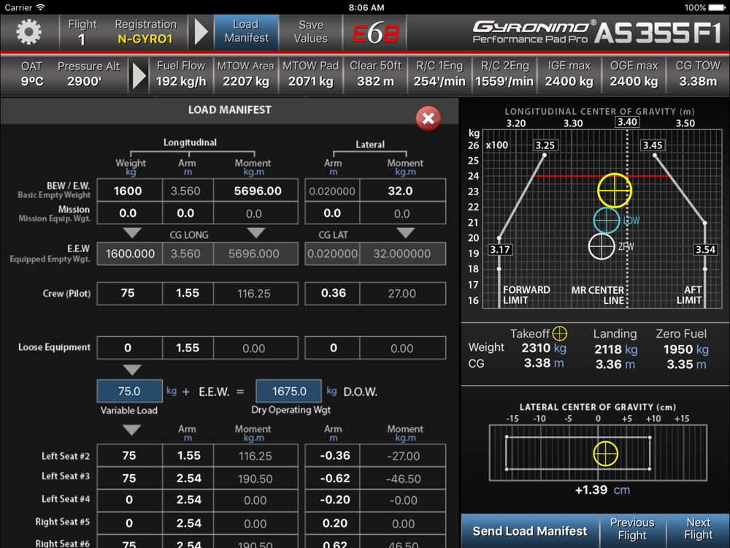This screenshot has height=548, width=730.
Task: Tap the R/C 2Eng 1559'/min readout
Action: (504, 74)
